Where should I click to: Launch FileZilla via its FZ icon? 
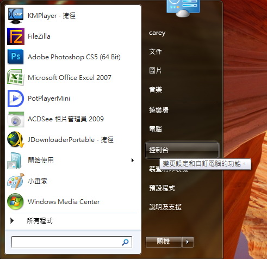(16, 36)
